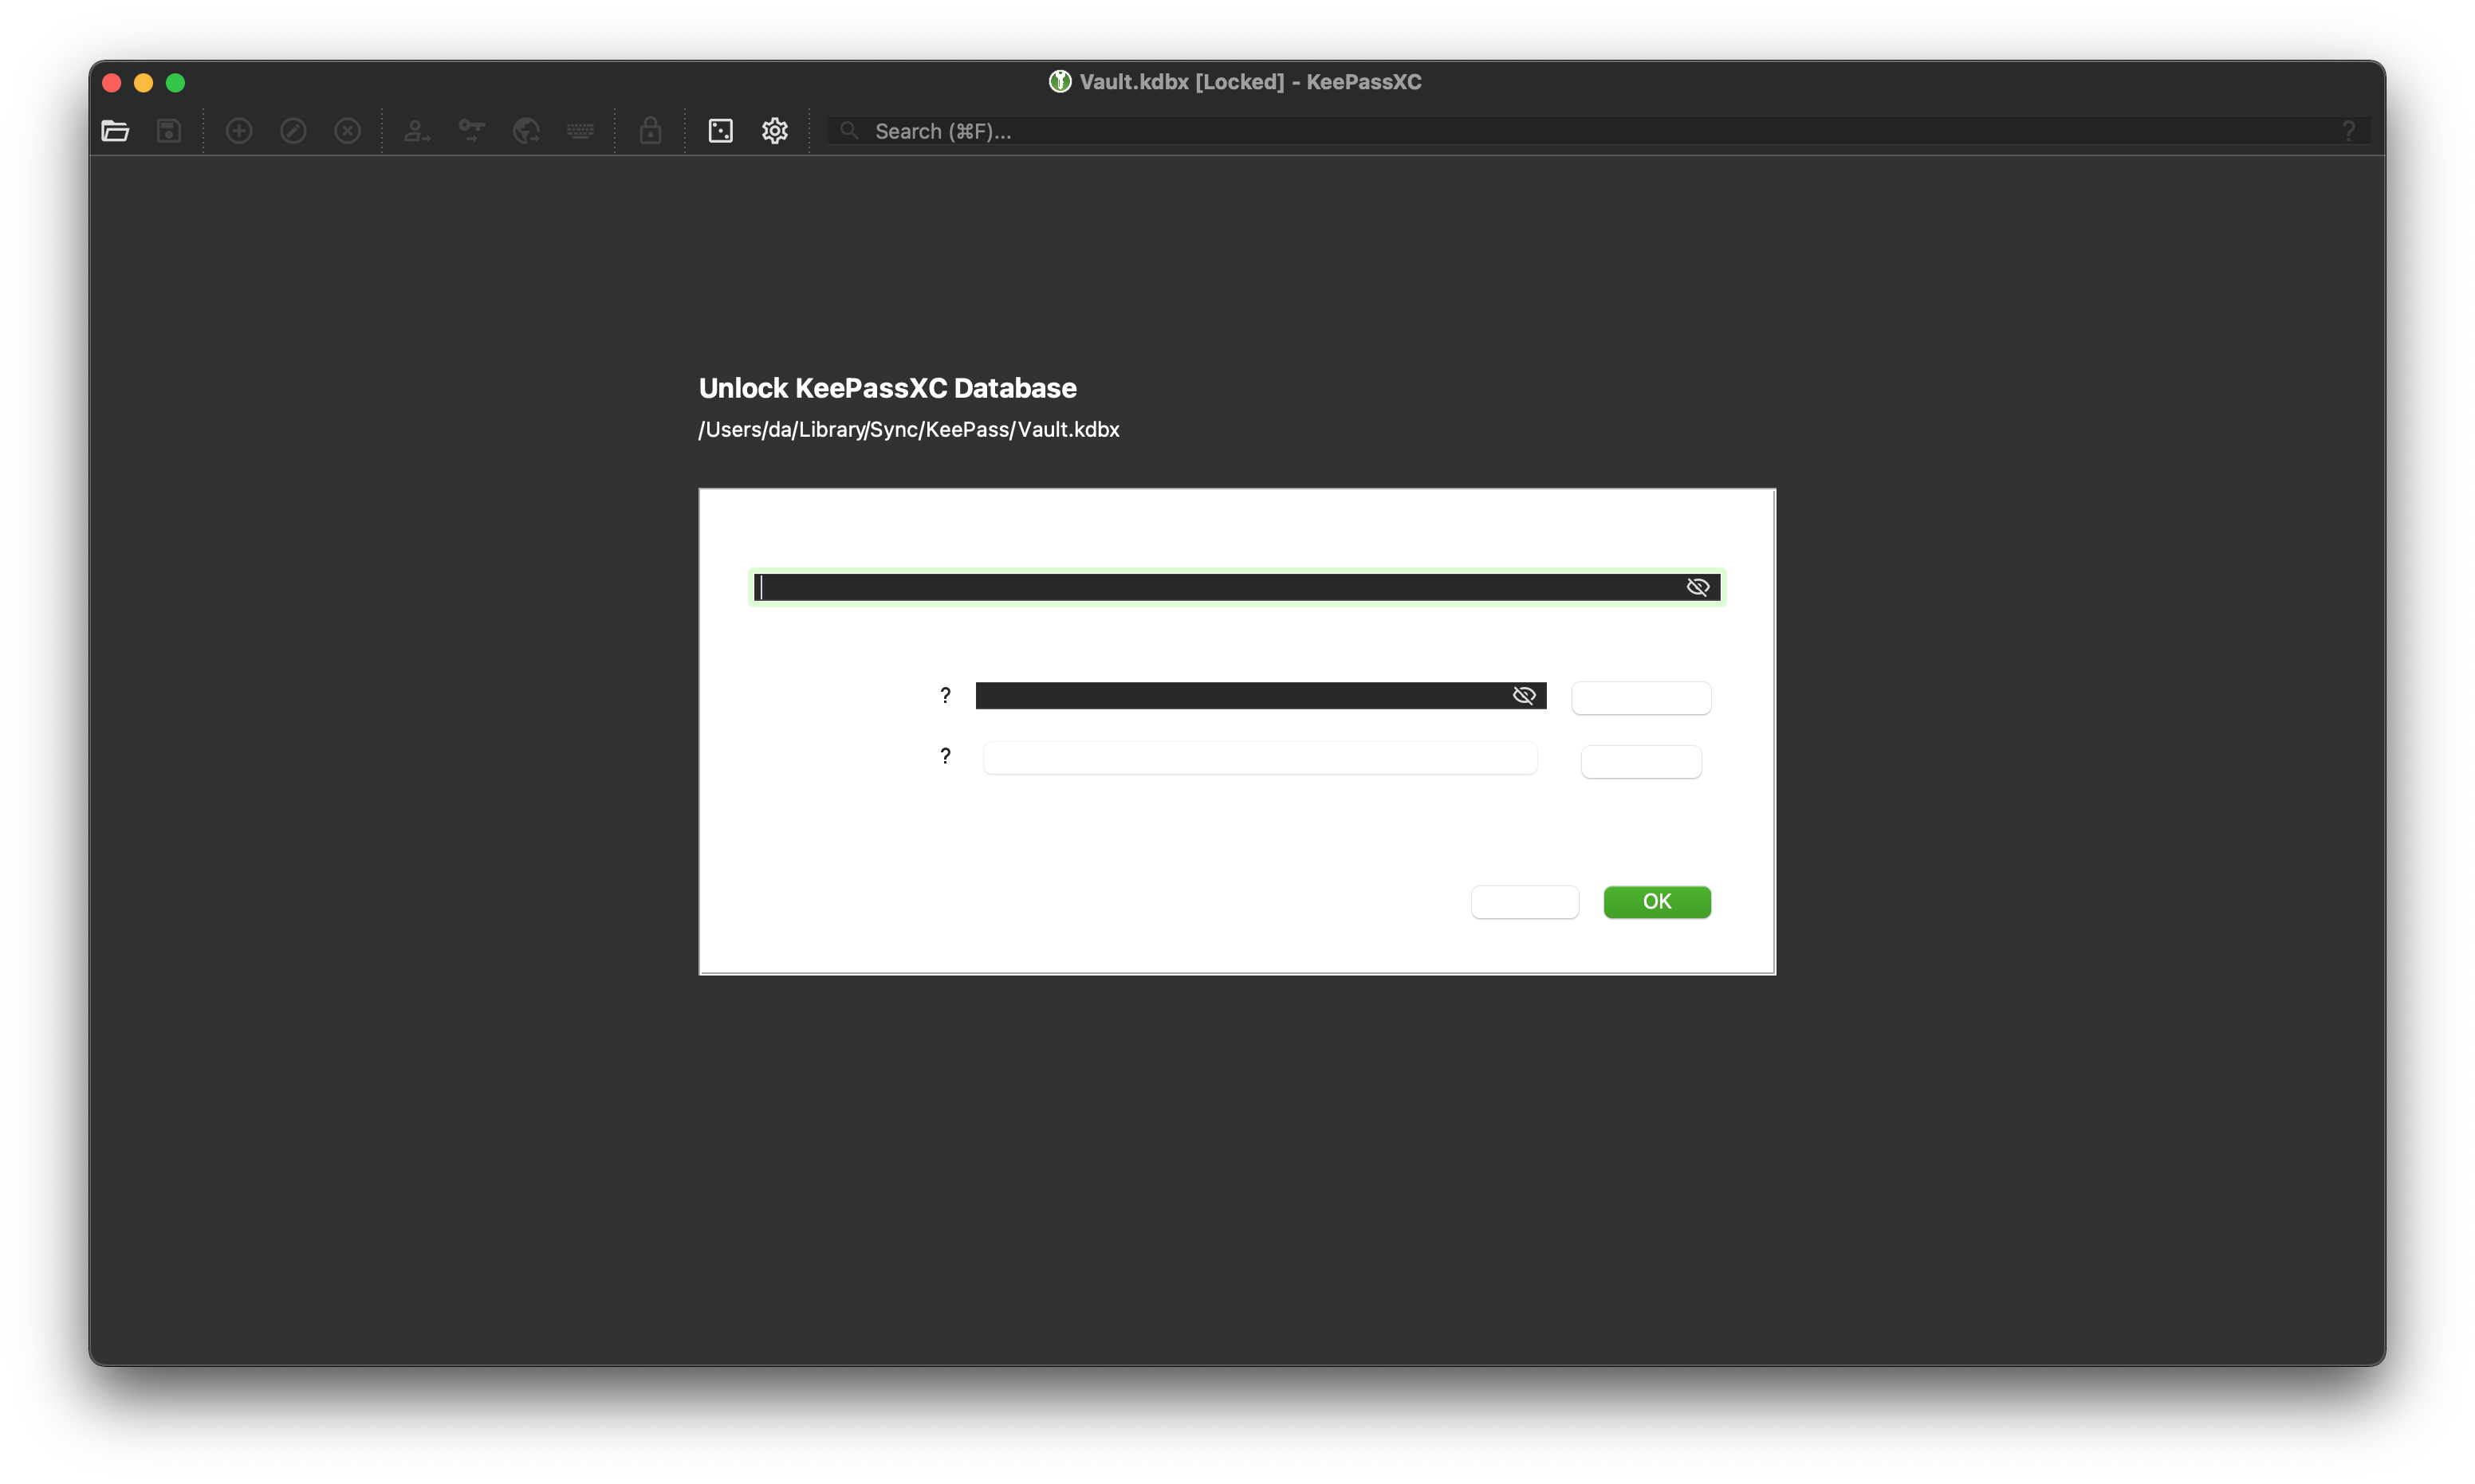This screenshot has width=2475, height=1484.
Task: Click the Delete entry icon
Action: [x=346, y=131]
